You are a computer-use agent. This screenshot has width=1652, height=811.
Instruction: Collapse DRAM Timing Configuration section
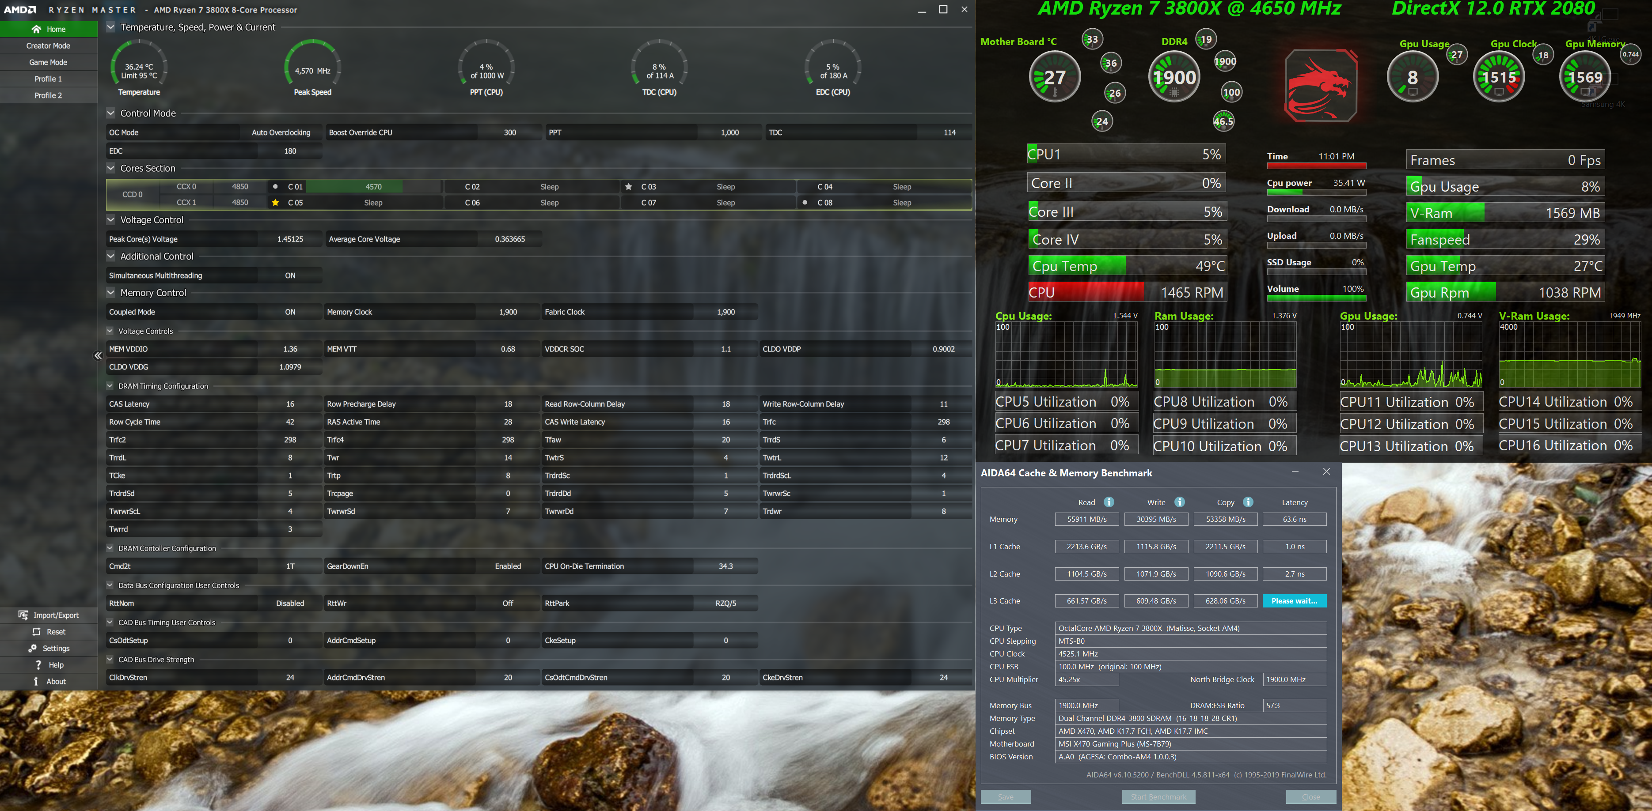[x=110, y=386]
